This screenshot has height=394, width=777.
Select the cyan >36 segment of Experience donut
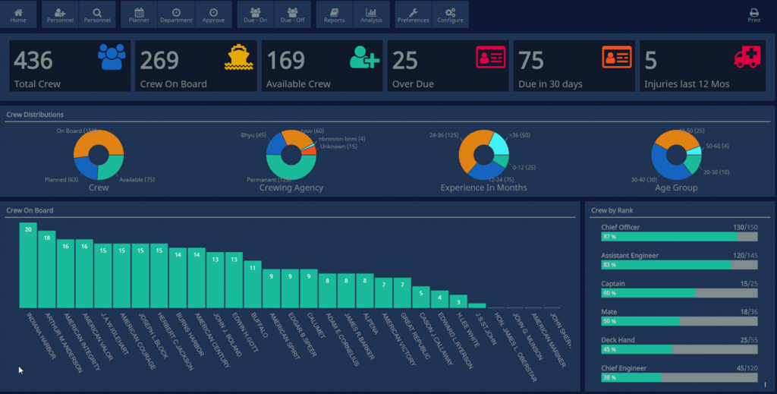tap(500, 144)
